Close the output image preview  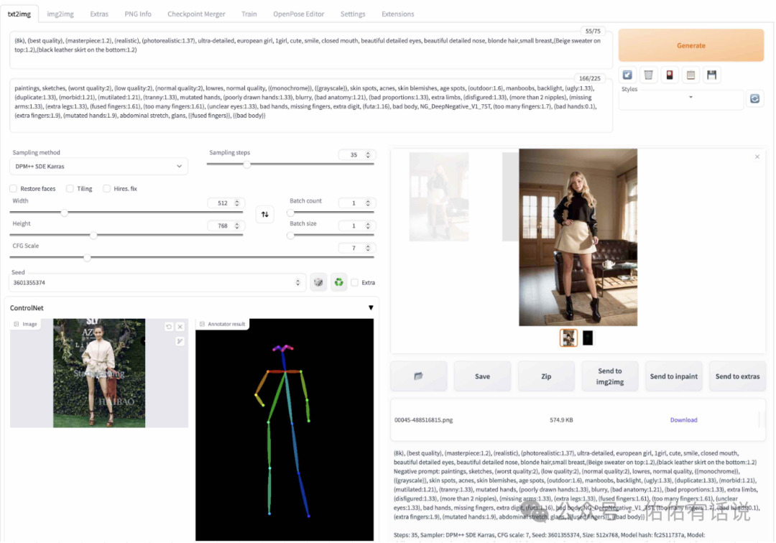point(757,157)
